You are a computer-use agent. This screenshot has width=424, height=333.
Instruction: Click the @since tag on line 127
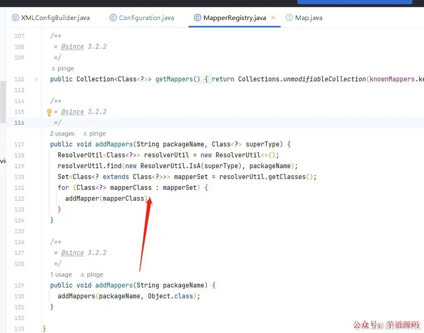click(72, 253)
